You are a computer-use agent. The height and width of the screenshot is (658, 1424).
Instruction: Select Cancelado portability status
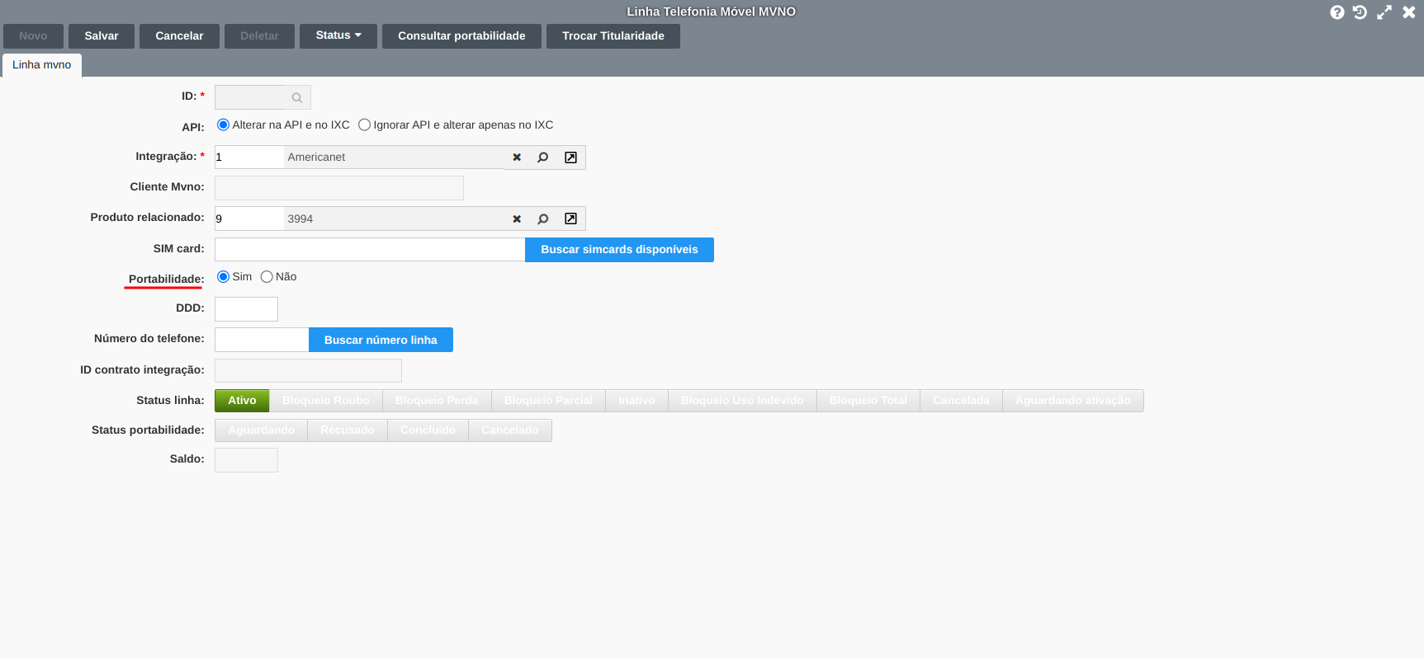510,430
